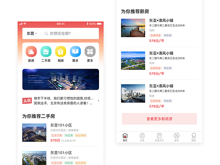Open 东亚•清风小镇 title beside the river aerial photo
Viewport: 220px width, 165px height.
(x=161, y=53)
